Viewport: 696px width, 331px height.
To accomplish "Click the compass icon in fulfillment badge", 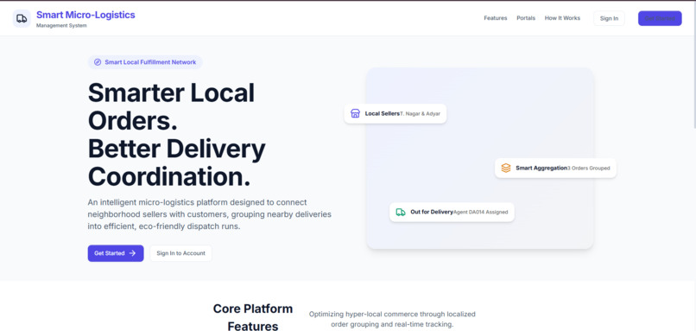I will point(98,62).
